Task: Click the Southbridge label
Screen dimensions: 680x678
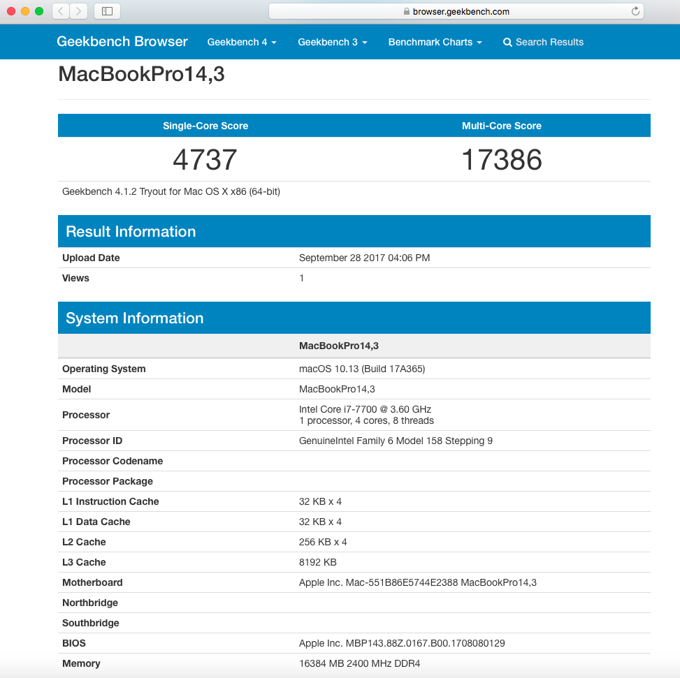Action: tap(91, 623)
